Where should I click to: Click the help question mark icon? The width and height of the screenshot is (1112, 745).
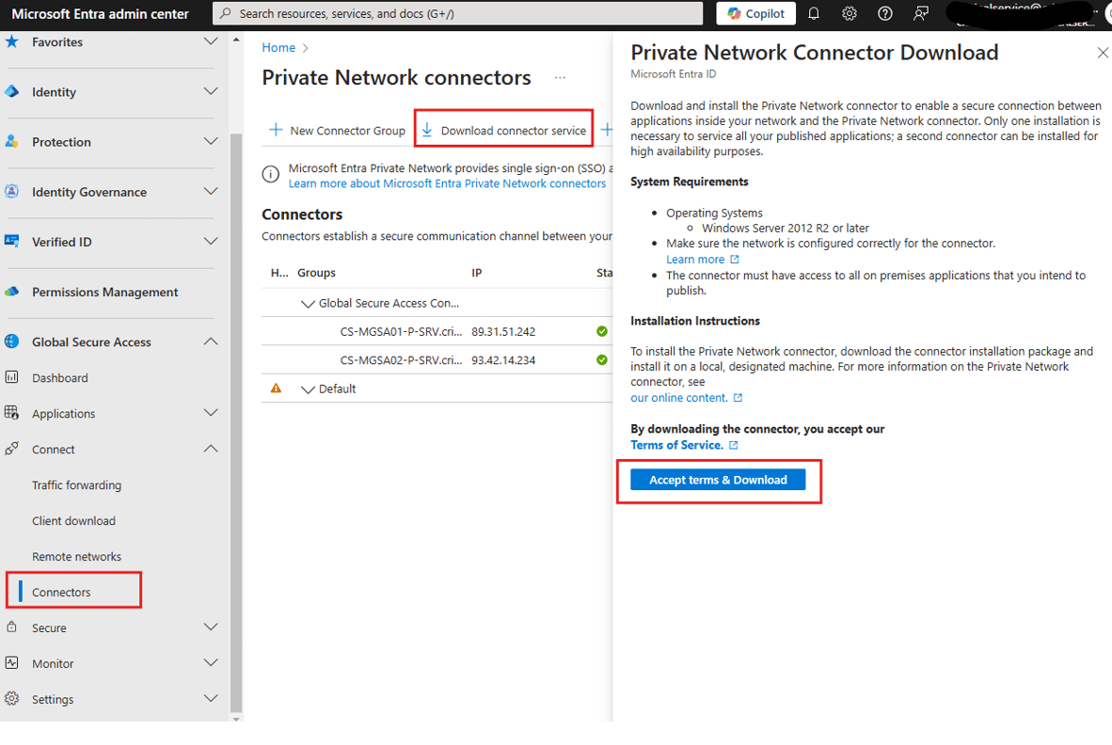[x=885, y=13]
